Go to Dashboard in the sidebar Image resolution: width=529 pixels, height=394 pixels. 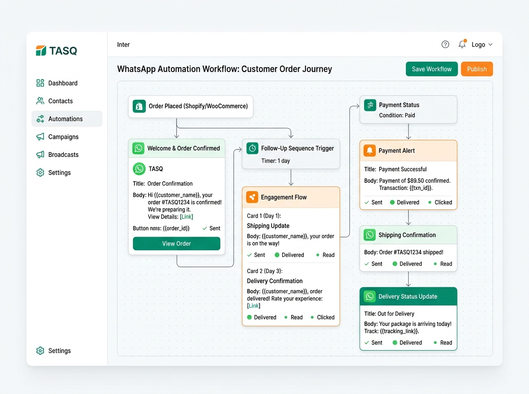(x=67, y=83)
